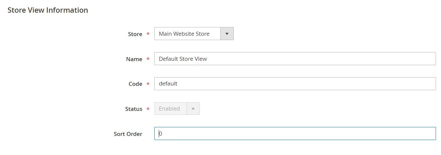Select the Main Website Store combo box
The width and height of the screenshot is (441, 155).
(194, 34)
